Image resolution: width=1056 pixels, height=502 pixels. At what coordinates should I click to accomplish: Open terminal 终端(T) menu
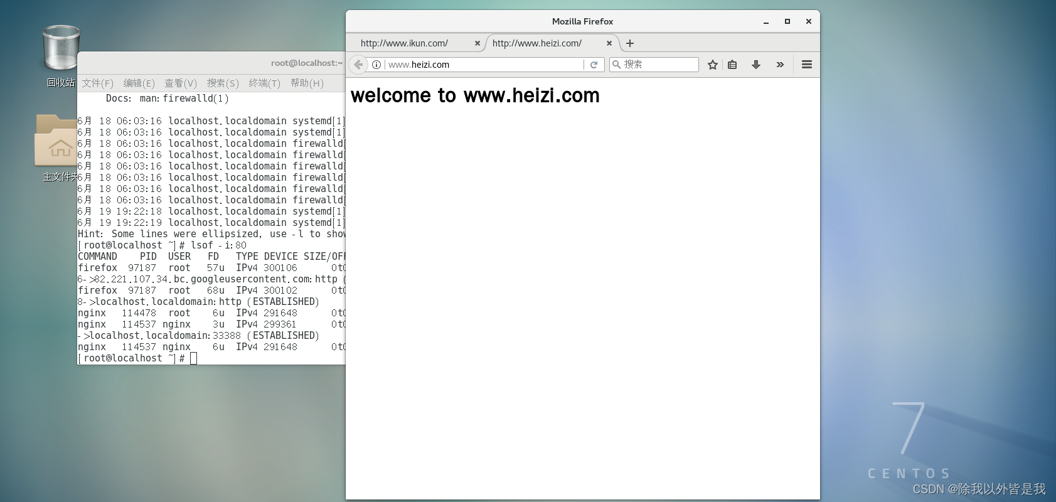pos(264,83)
